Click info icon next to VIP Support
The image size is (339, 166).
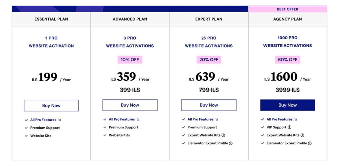289,127
